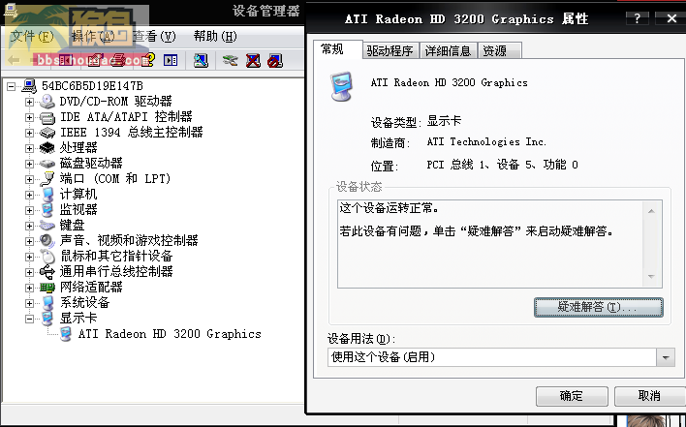This screenshot has height=427, width=686.
Task: Expand the 监视器 node
Action: tap(29, 210)
